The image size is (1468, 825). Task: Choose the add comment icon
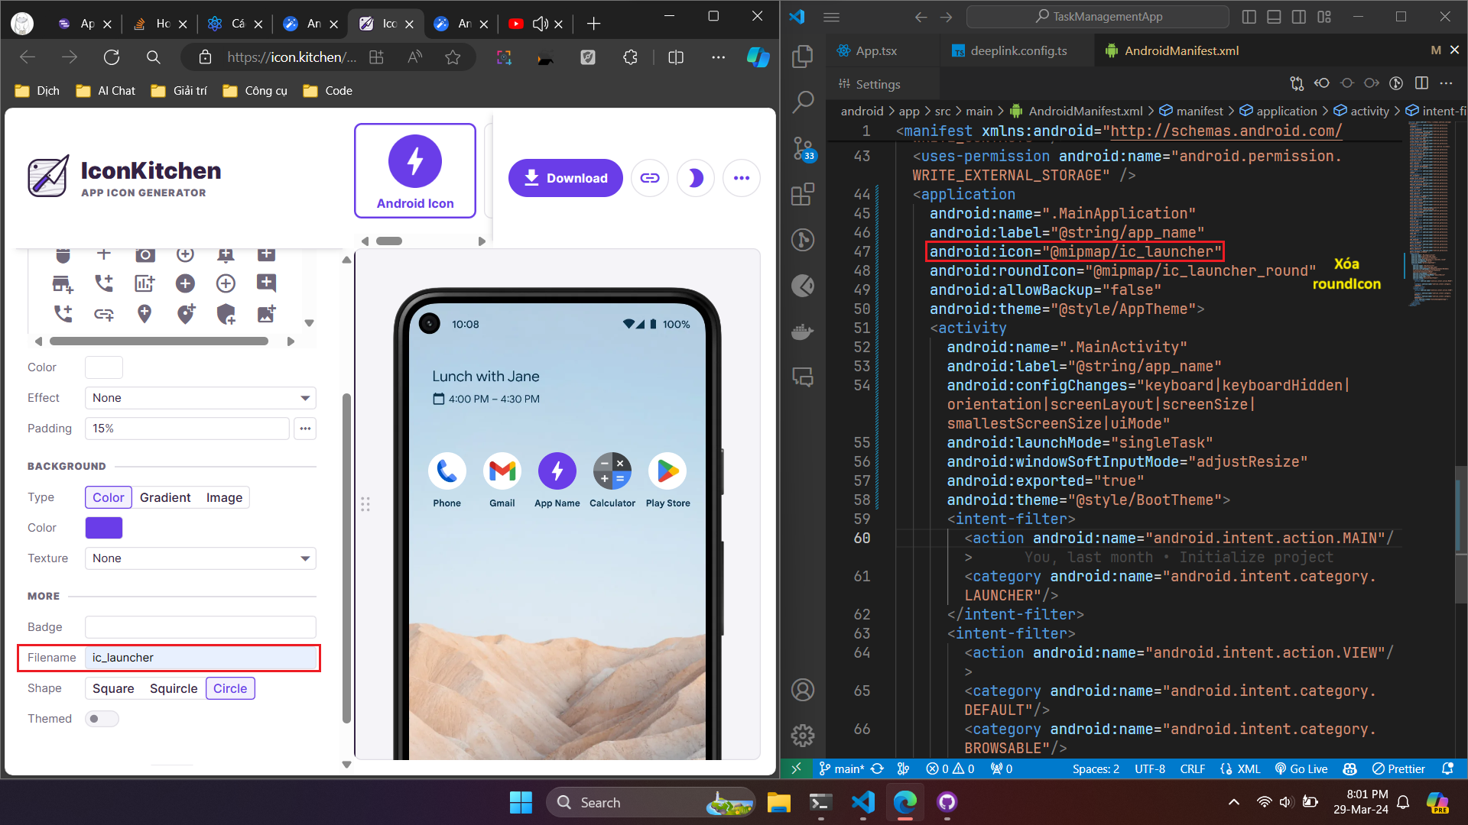click(266, 284)
